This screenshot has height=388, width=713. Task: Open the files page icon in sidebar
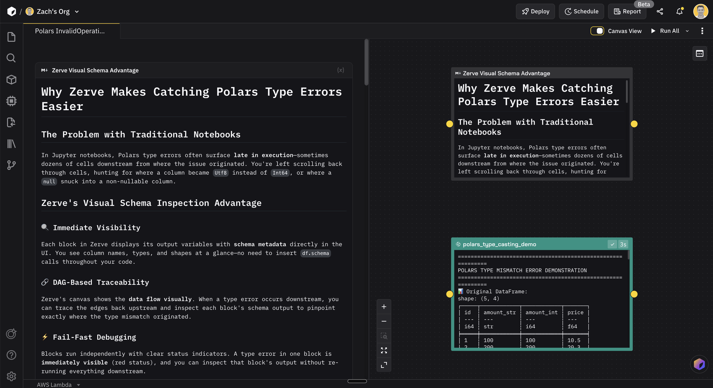[12, 37]
